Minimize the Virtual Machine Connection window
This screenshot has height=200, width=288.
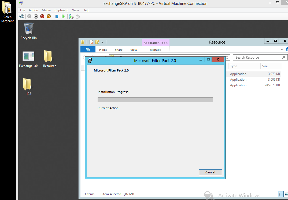[x=270, y=3]
